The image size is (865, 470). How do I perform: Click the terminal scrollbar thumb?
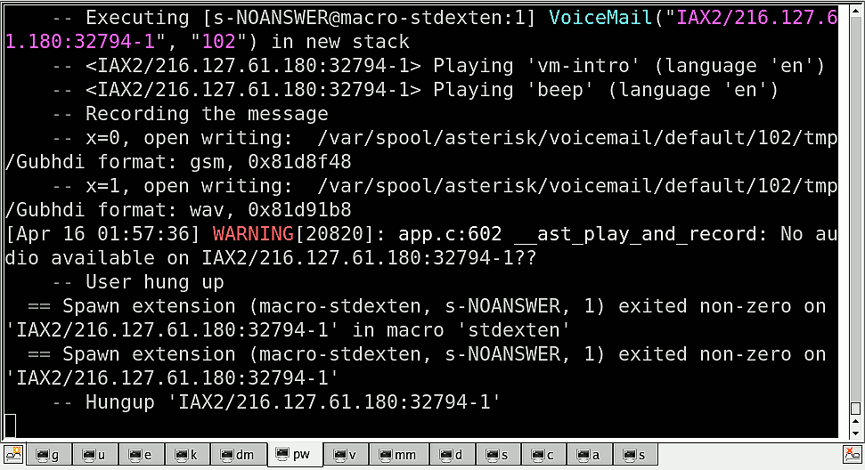[855, 409]
